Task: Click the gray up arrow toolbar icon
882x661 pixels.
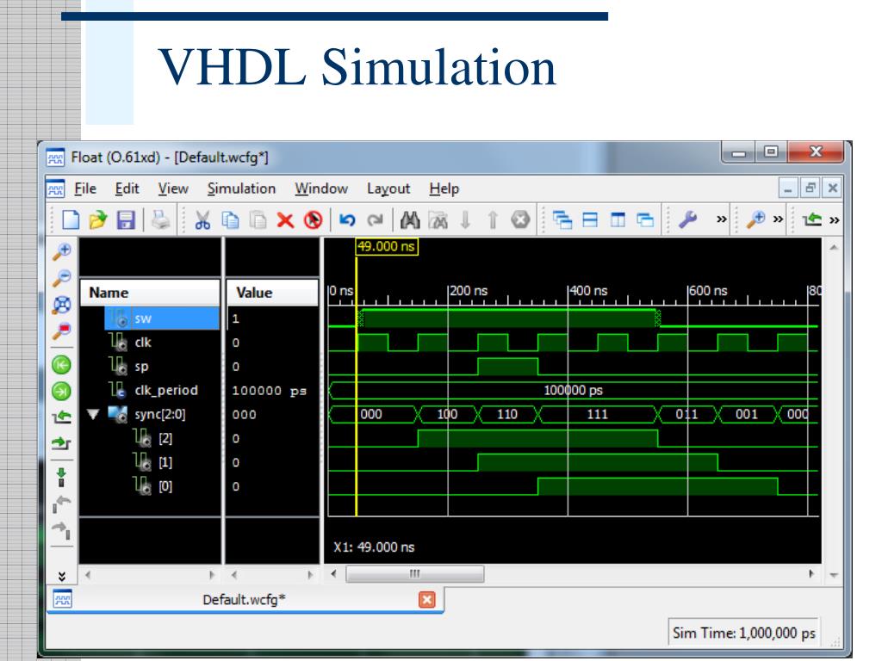Action: click(x=493, y=219)
